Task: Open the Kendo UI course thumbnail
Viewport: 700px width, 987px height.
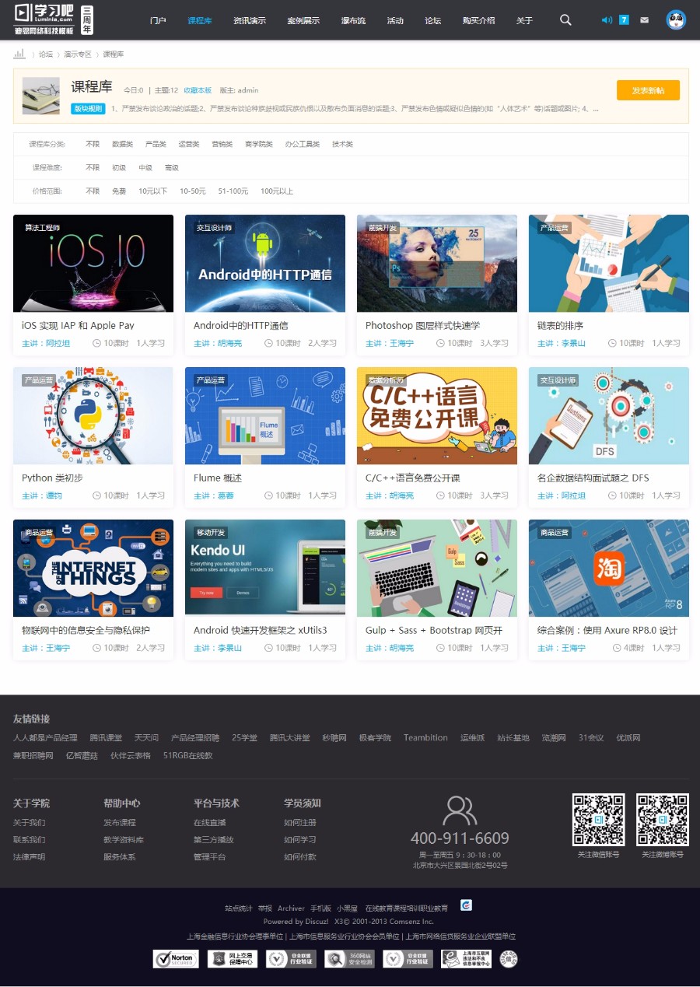Action: pyautogui.click(x=264, y=569)
